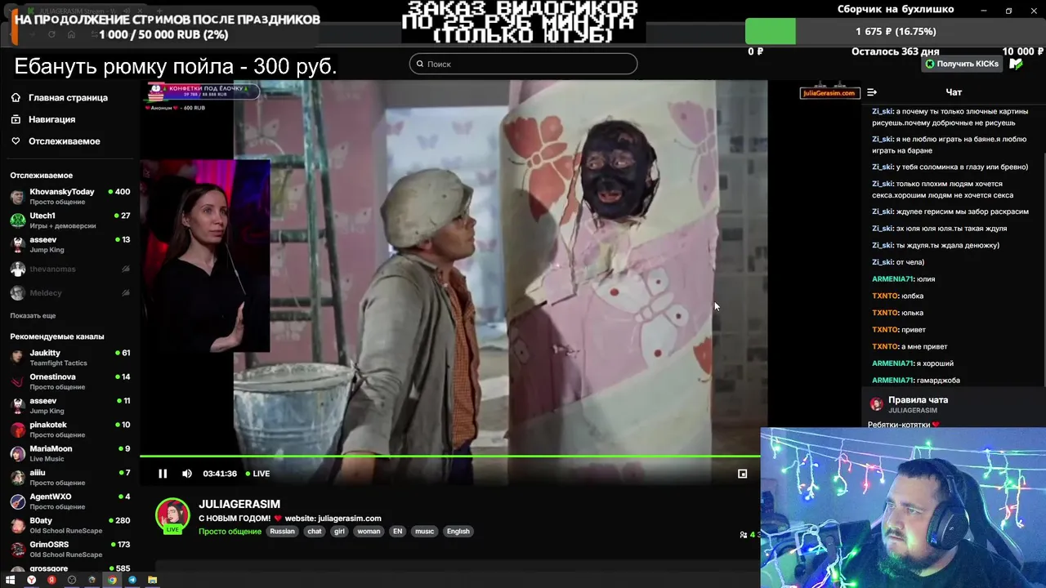The height and width of the screenshot is (588, 1046).
Task: Pause the live stream playback
Action: point(163,474)
